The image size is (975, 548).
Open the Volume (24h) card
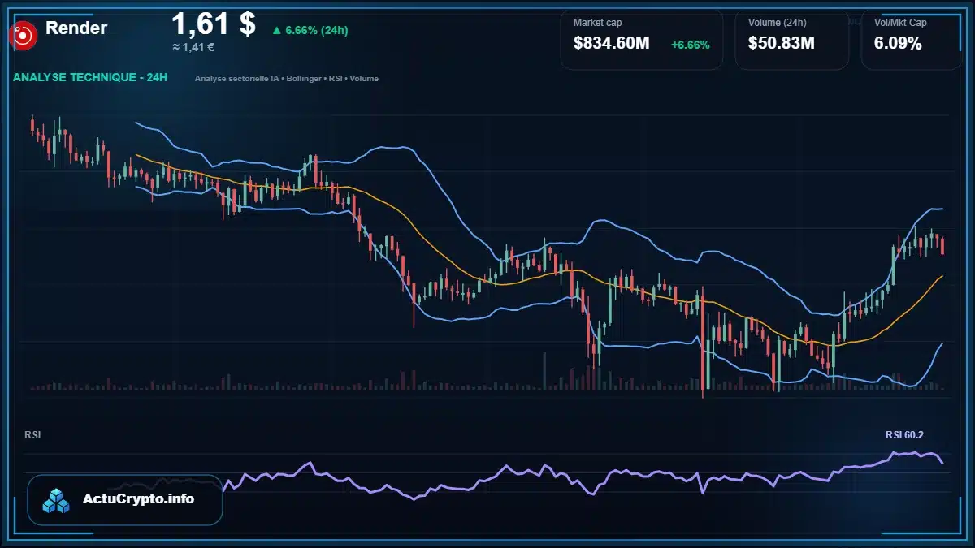coord(791,39)
